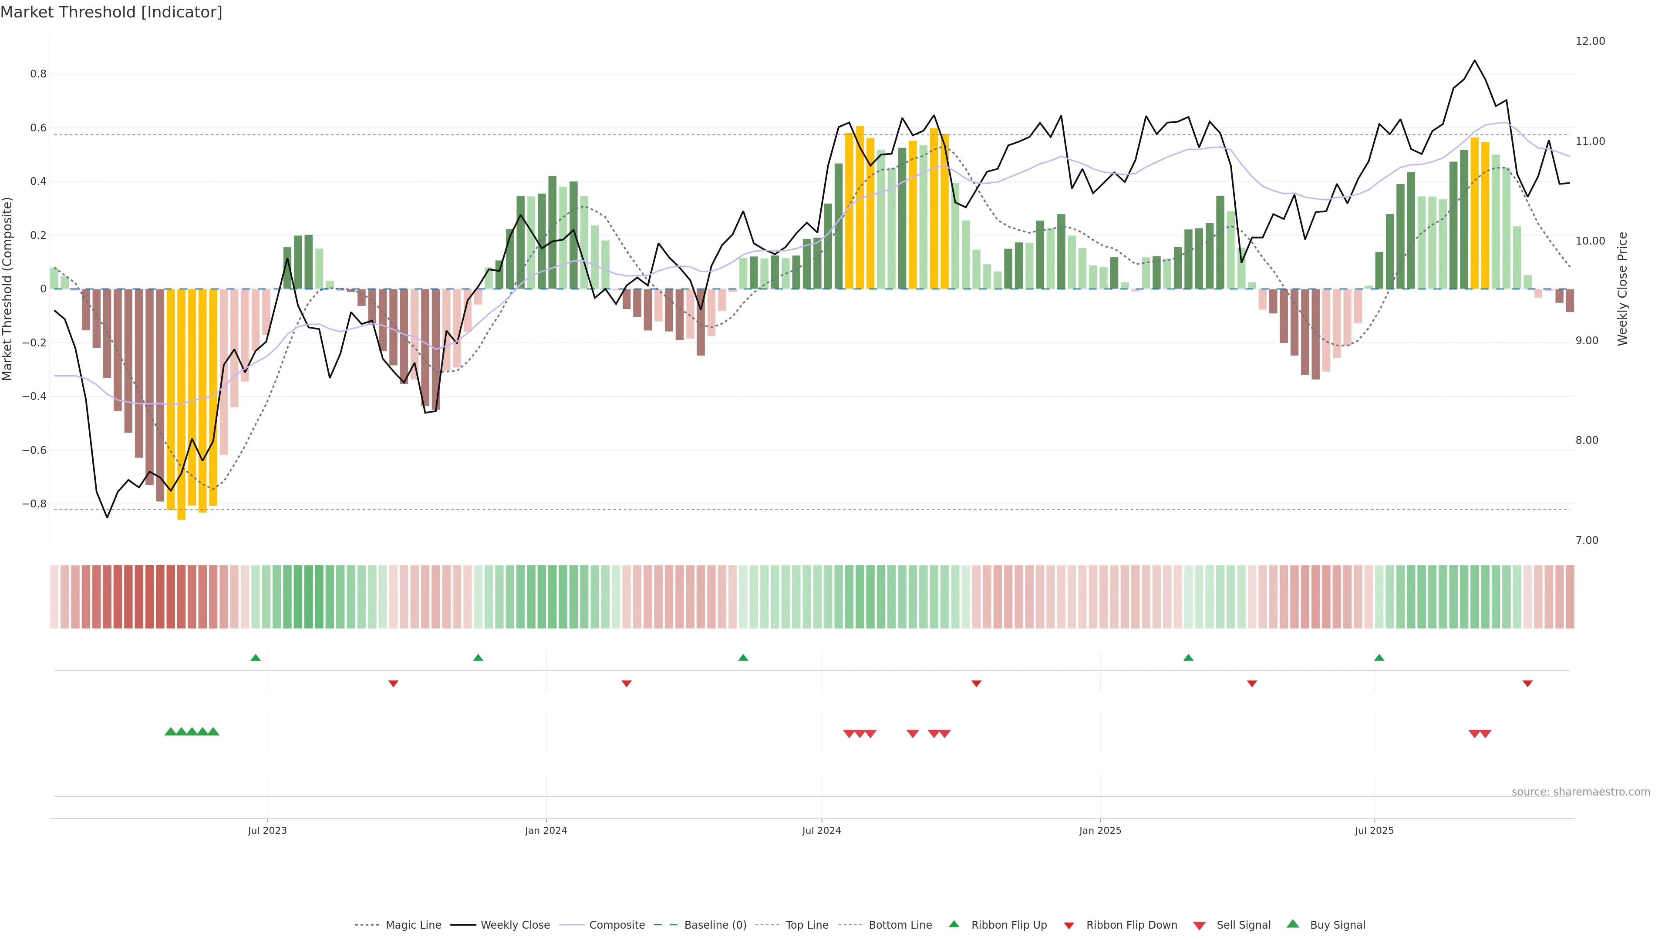The width and height of the screenshot is (1672, 940).
Task: Click the Jan 2024 axis label
Action: tap(546, 830)
